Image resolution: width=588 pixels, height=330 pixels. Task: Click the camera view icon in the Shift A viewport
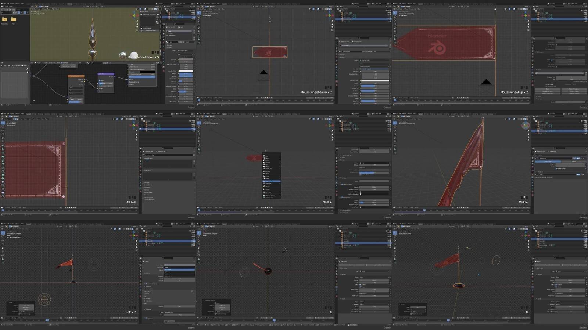[333, 137]
